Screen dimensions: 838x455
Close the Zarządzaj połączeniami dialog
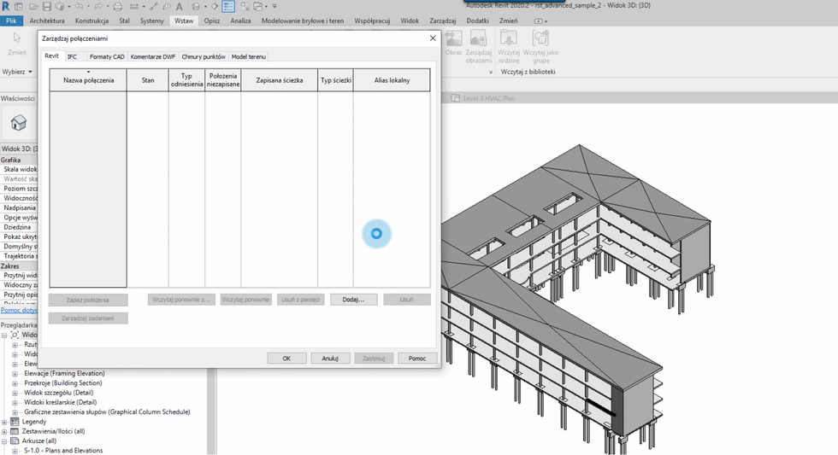pos(433,38)
